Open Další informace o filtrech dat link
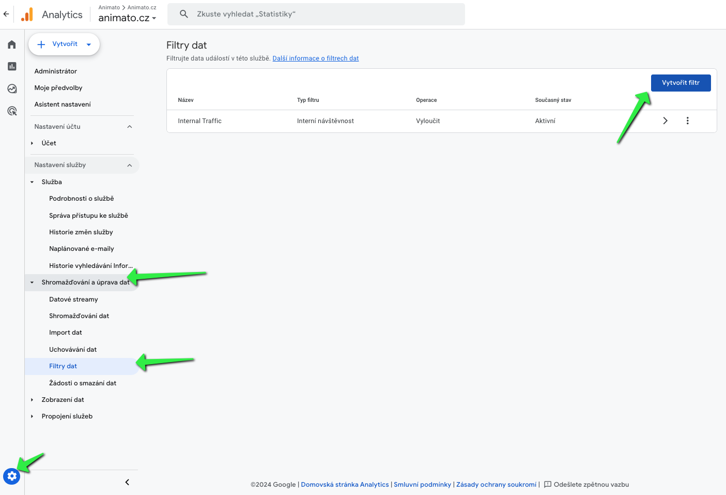The width and height of the screenshot is (726, 495). (x=316, y=58)
